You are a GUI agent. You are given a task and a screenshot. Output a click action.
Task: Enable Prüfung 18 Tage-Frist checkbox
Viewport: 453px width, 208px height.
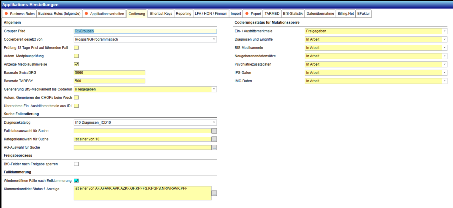77,47
